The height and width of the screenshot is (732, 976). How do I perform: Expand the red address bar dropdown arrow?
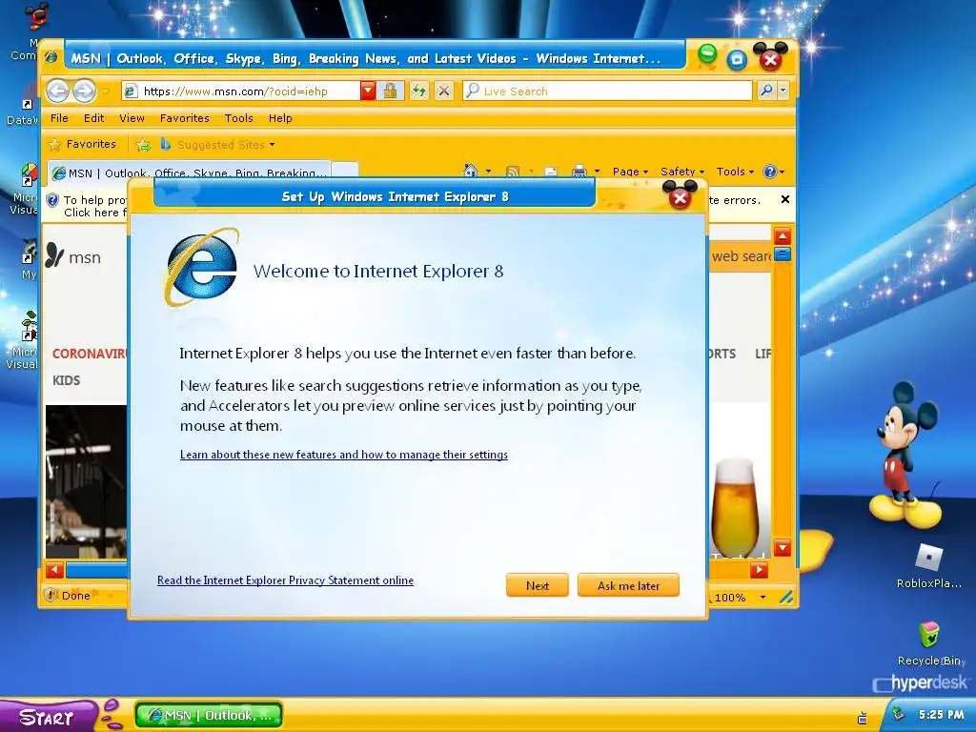368,91
